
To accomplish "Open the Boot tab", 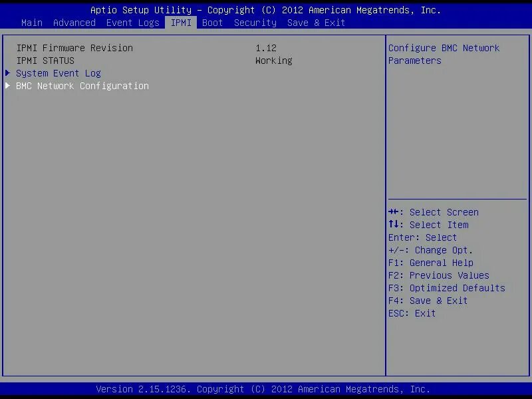I will pos(212,23).
